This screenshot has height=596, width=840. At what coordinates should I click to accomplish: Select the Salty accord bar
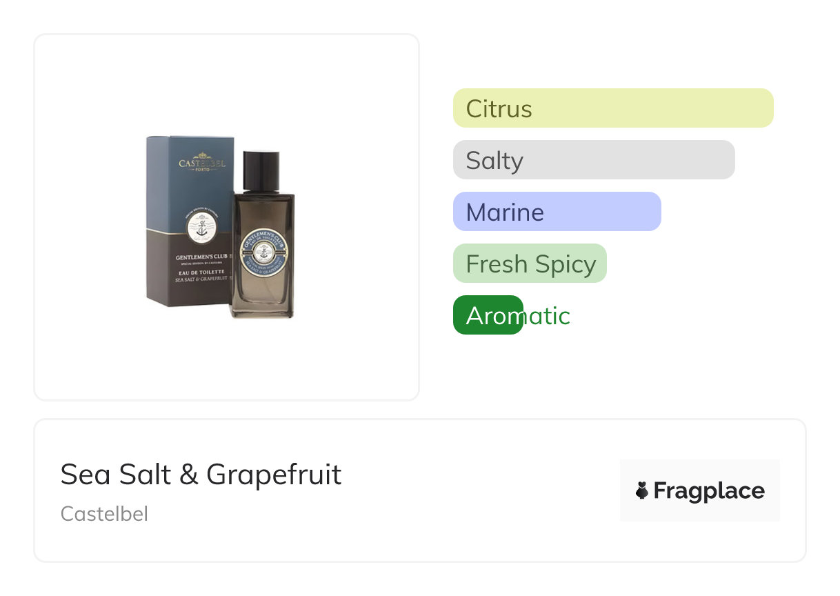(593, 160)
